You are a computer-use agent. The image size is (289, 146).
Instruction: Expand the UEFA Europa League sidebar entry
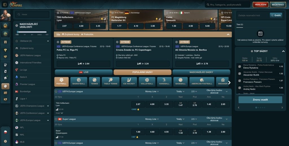(x=48, y=120)
